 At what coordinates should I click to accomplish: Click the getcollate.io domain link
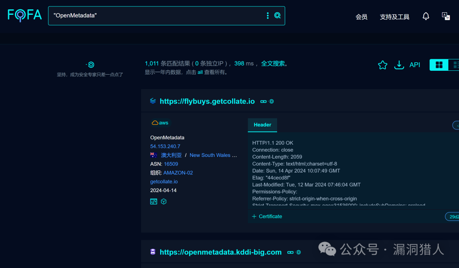164,181
